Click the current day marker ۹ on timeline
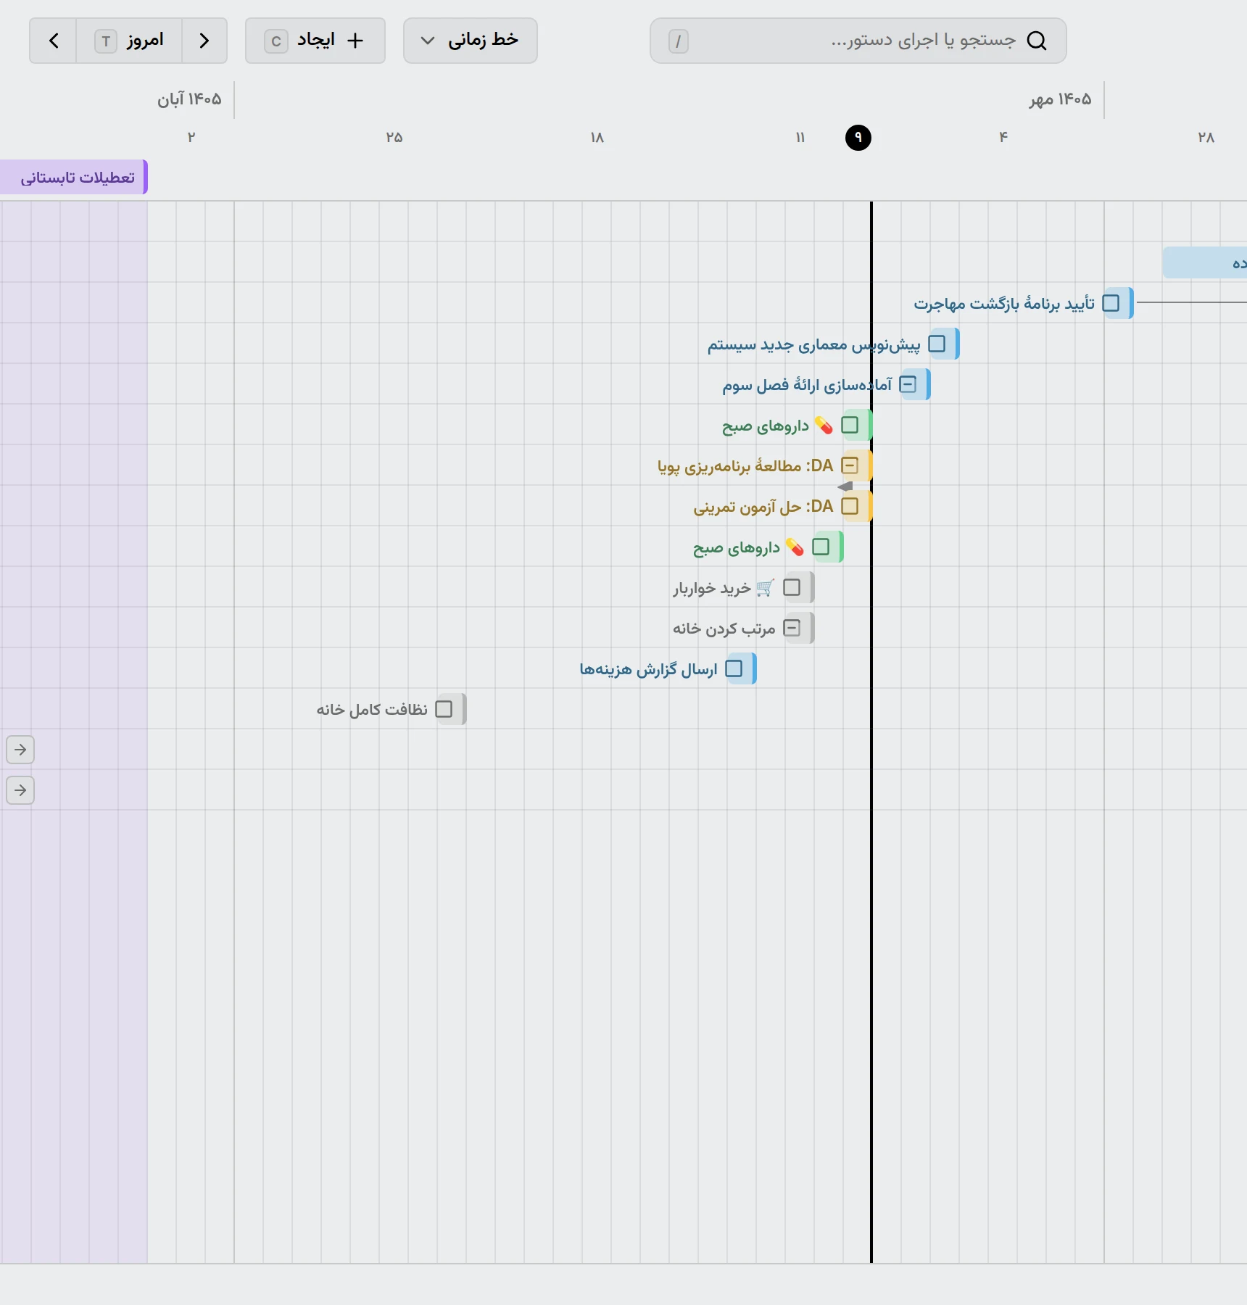Viewport: 1247px width, 1305px height. point(858,137)
